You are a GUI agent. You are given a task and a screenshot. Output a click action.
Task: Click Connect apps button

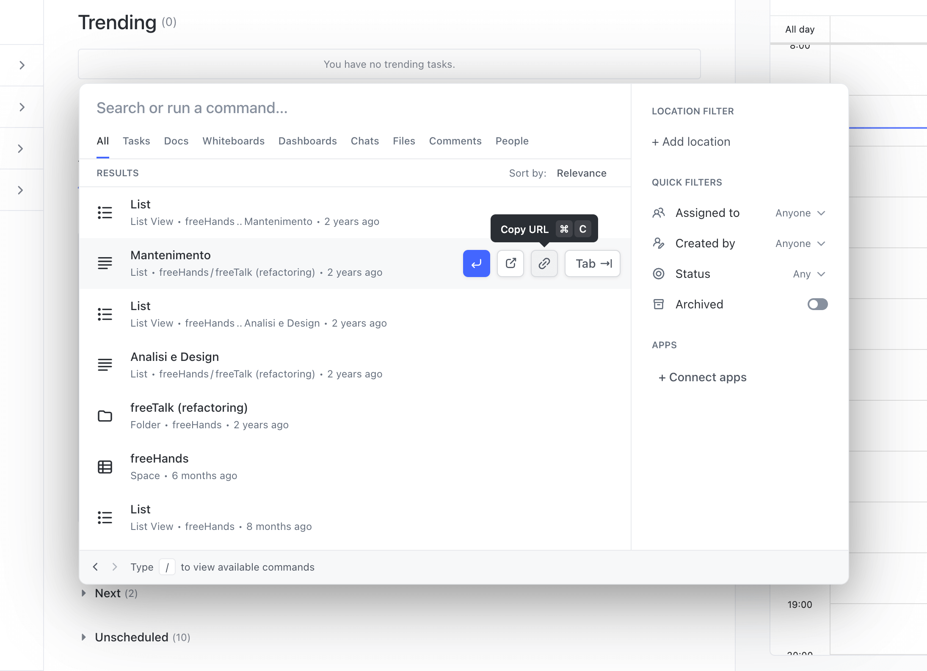(703, 377)
